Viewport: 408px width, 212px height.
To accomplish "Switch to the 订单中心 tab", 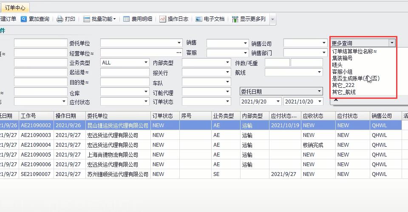I will [x=15, y=8].
